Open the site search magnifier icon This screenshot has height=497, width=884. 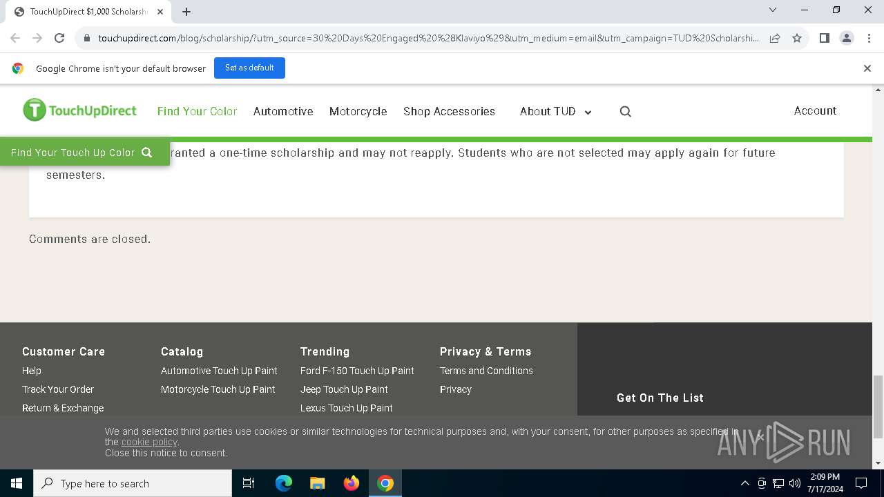tap(626, 111)
